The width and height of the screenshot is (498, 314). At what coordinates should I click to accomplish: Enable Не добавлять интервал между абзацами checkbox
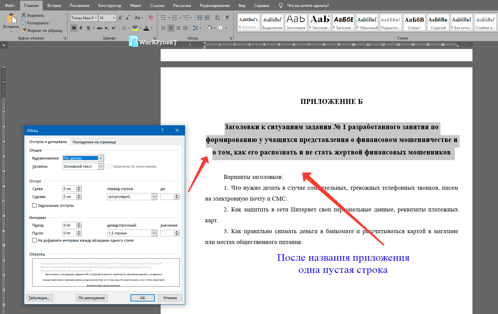(35, 240)
